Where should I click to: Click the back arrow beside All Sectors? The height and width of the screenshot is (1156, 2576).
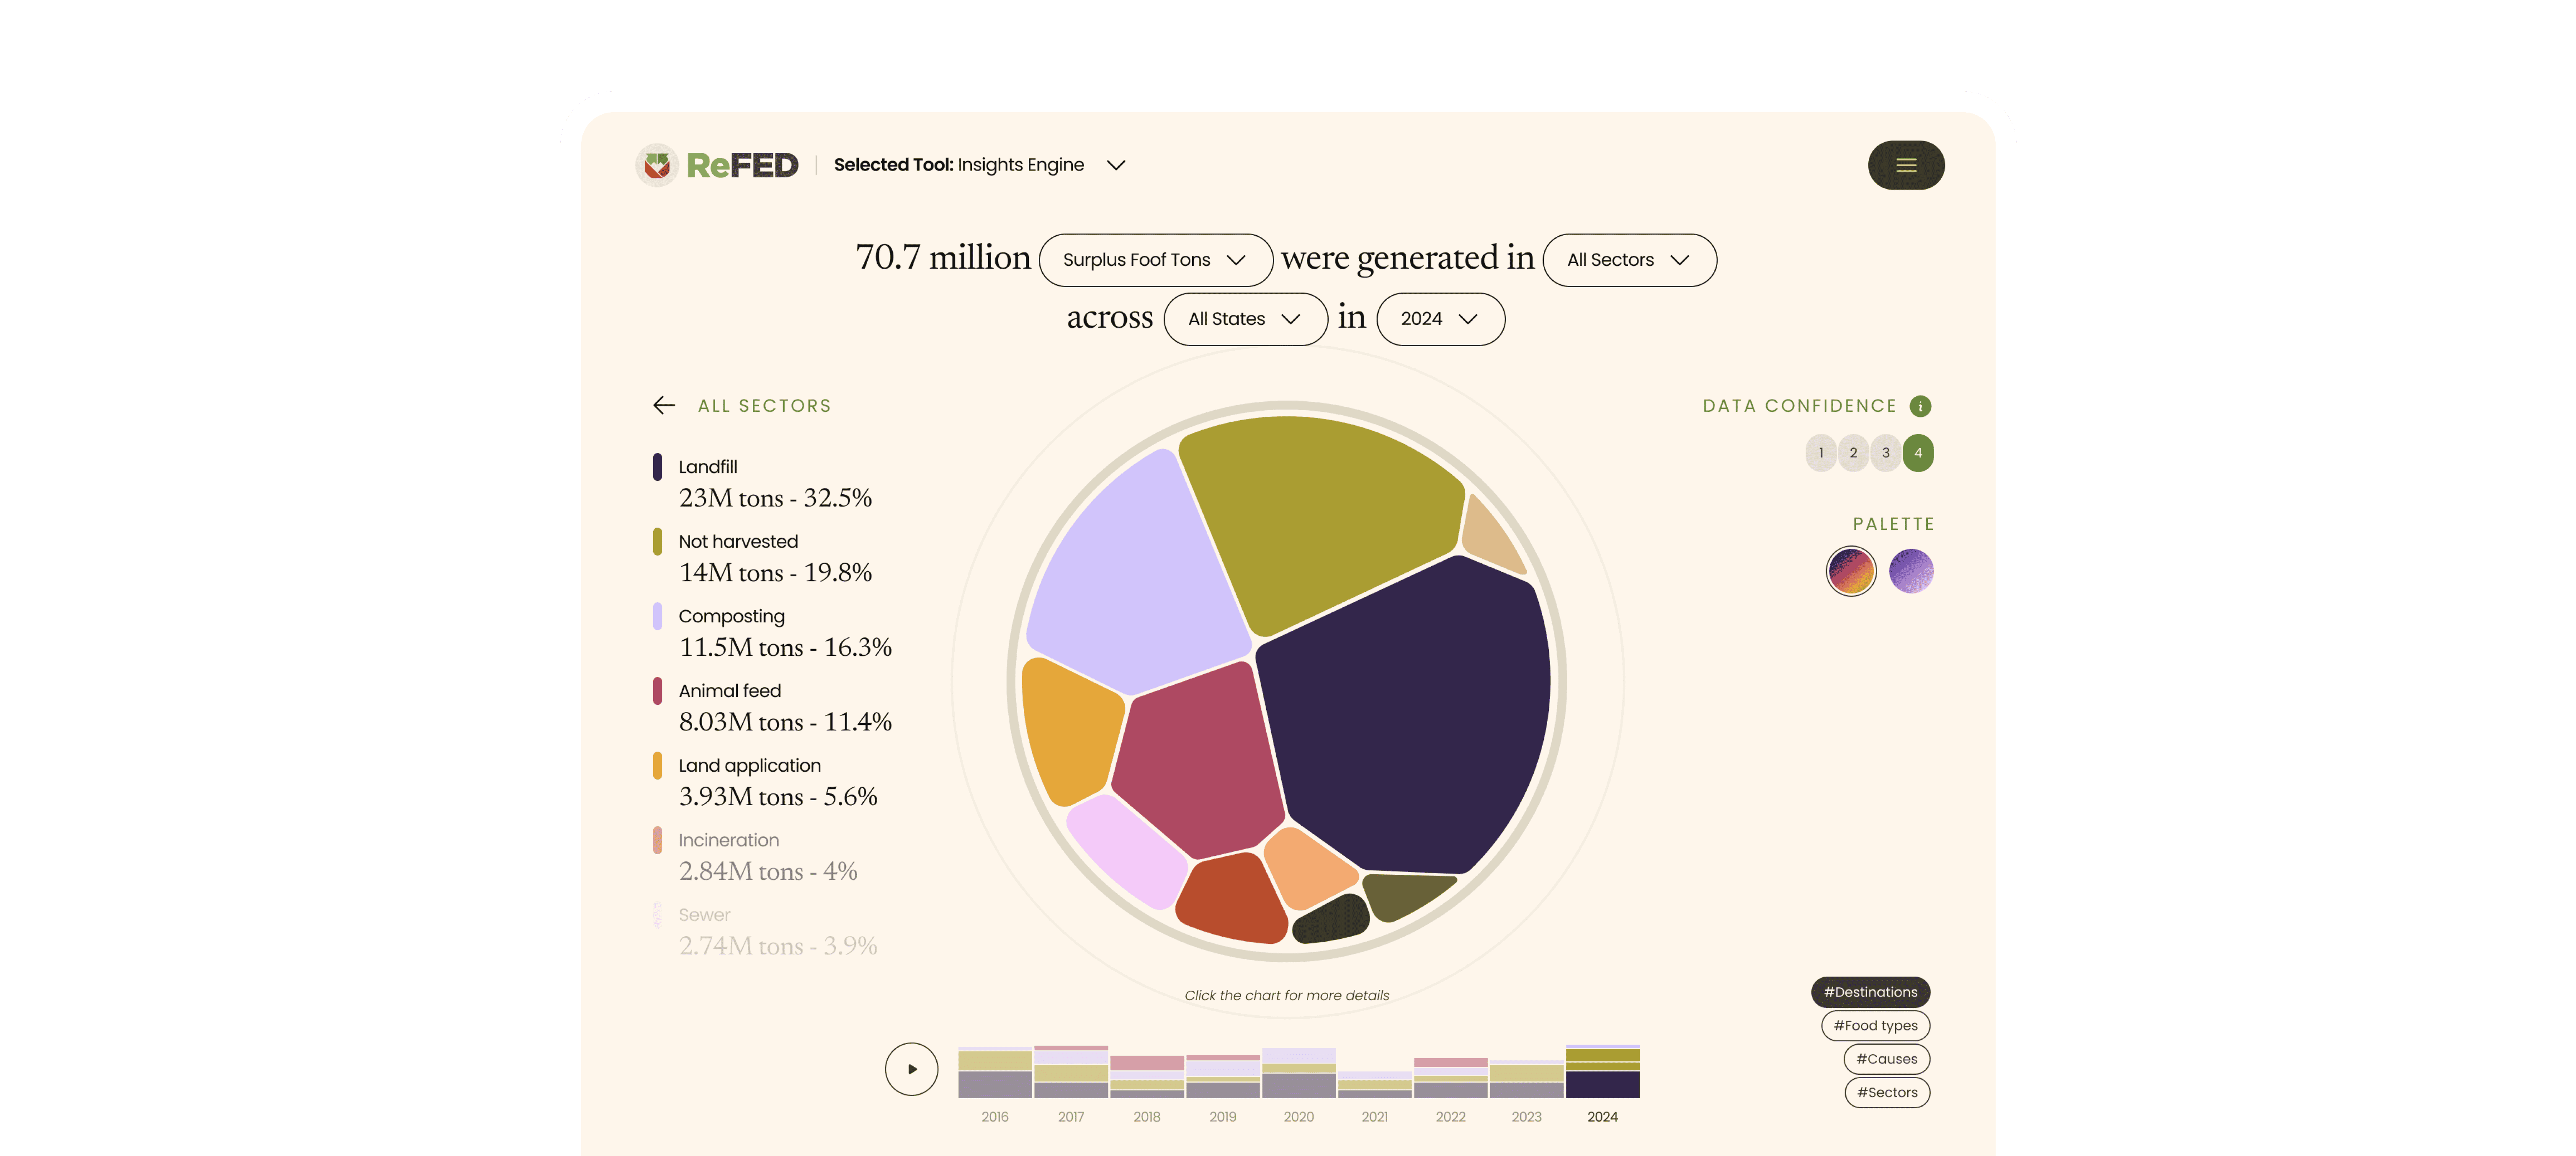664,405
